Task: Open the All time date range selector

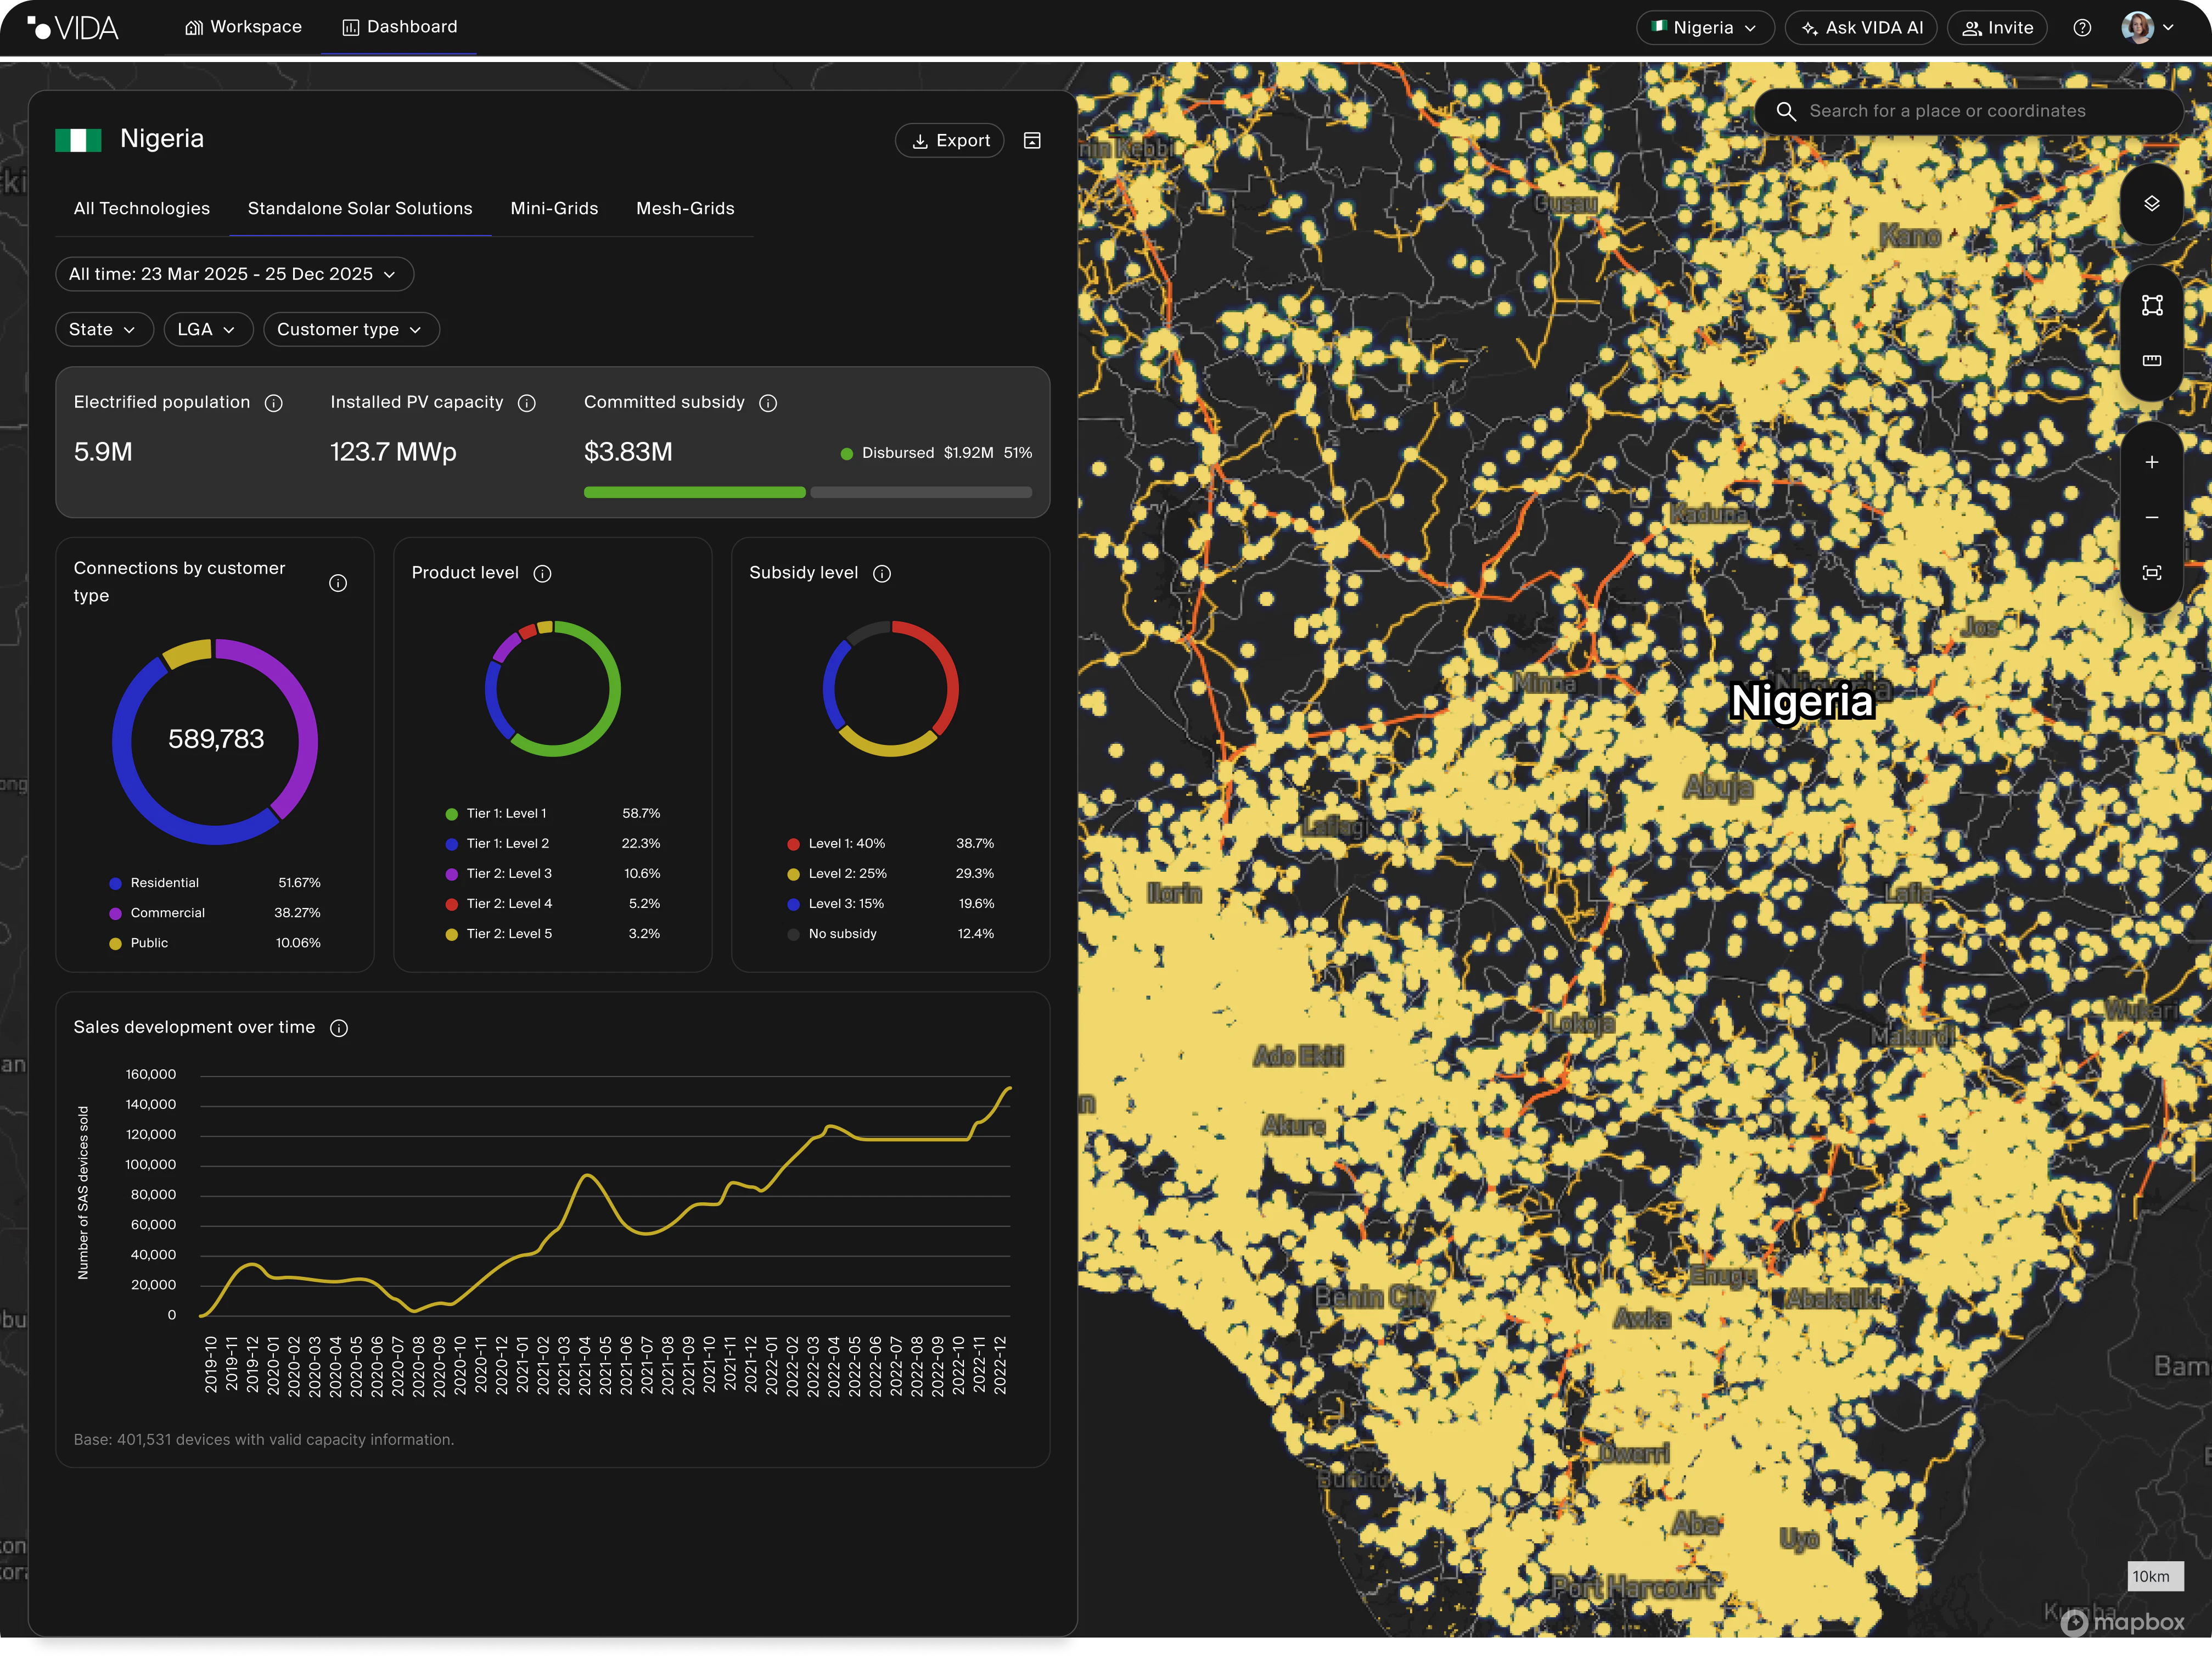Action: click(x=234, y=274)
